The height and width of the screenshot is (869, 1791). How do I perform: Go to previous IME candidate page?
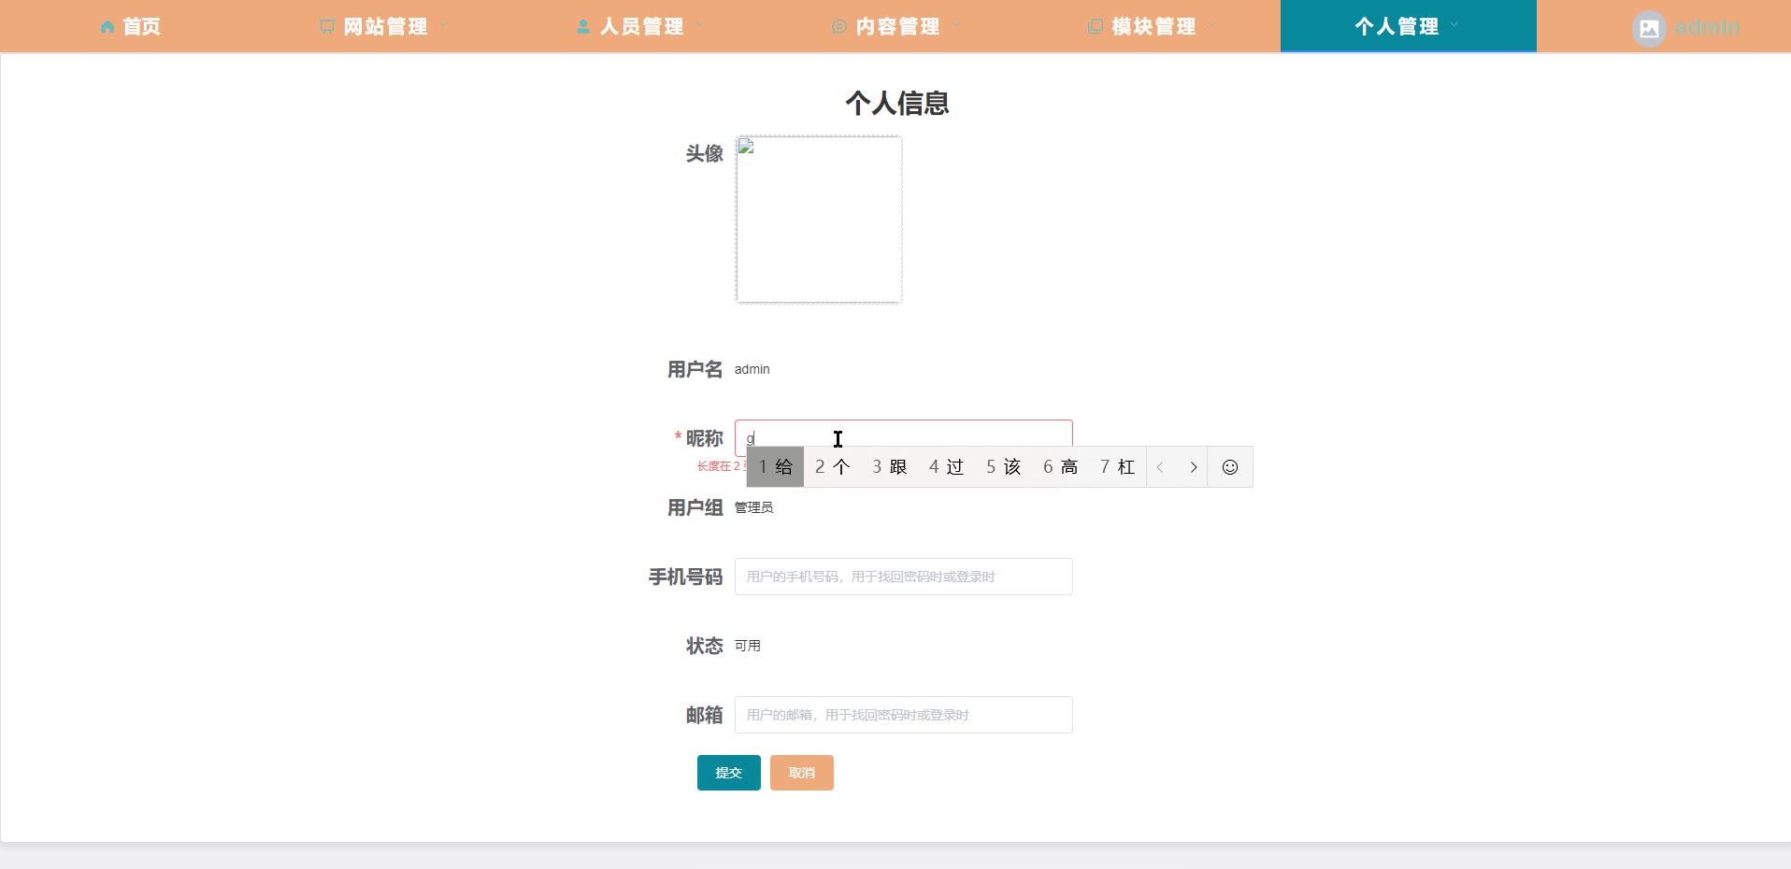point(1160,467)
